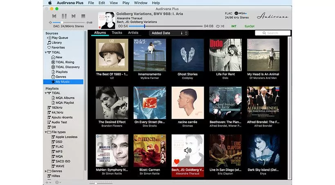Screen dimensions: 335x185
Task: Click the Search field
Action: (273, 33)
